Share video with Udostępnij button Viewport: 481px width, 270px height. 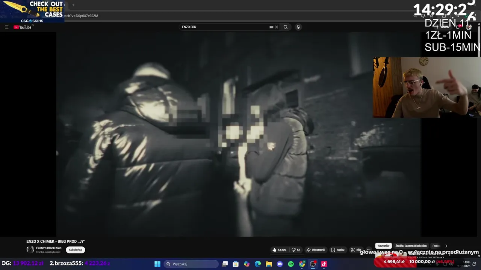316,250
